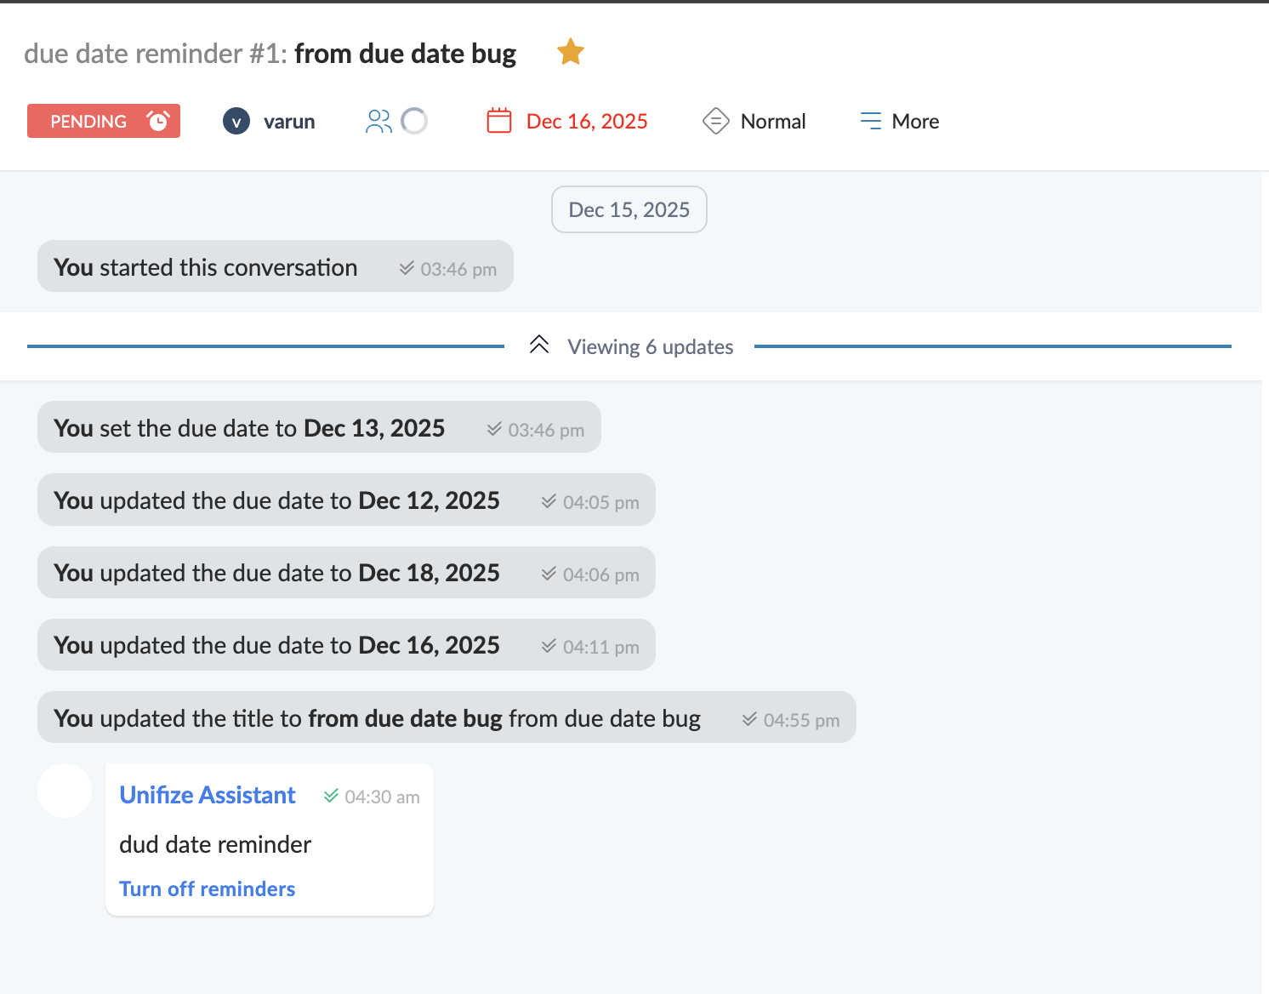Click the priority diamond icon
Image resolution: width=1269 pixels, height=994 pixels.
tap(715, 121)
